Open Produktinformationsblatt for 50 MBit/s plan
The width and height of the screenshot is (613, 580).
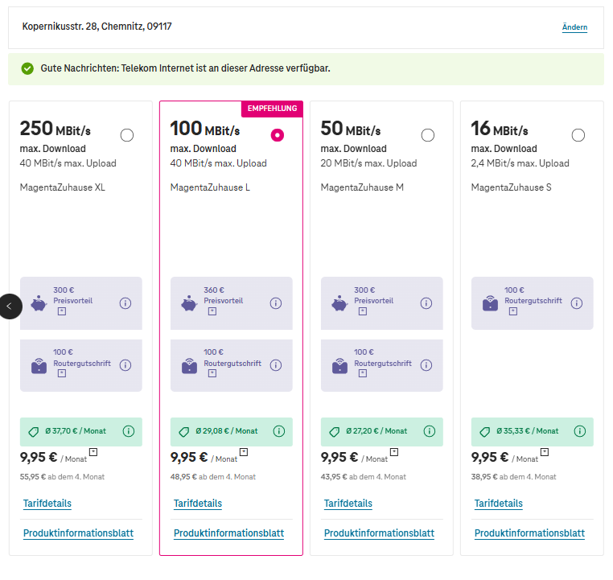tap(379, 533)
